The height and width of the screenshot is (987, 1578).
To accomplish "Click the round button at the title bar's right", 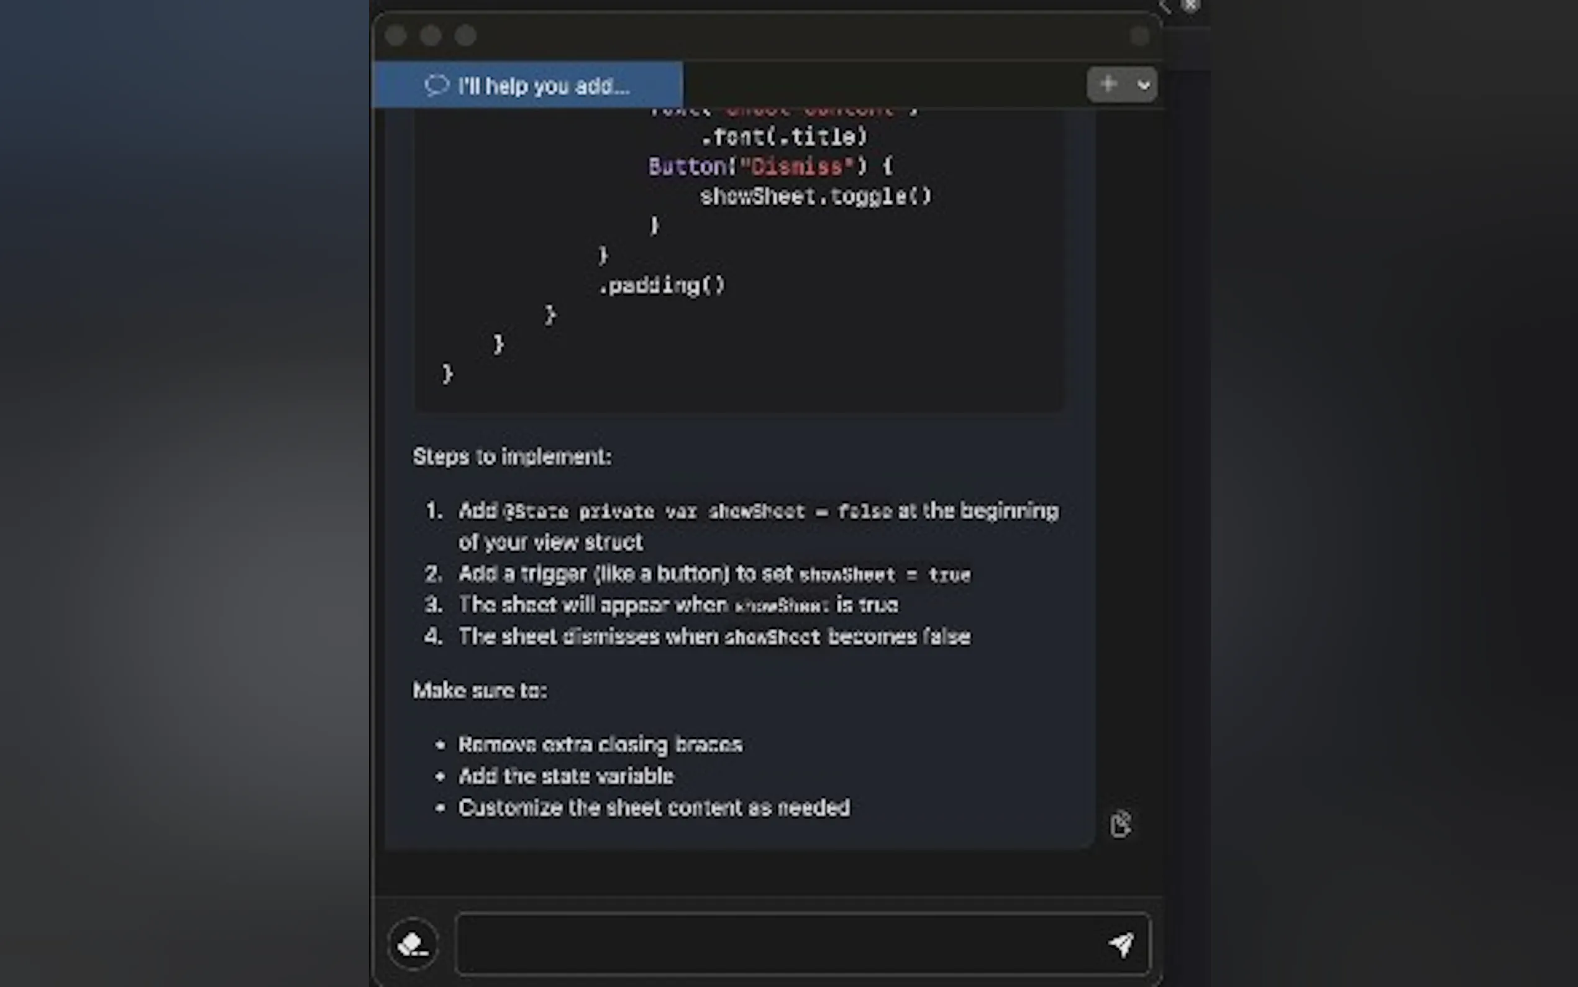I will 1139,36.
